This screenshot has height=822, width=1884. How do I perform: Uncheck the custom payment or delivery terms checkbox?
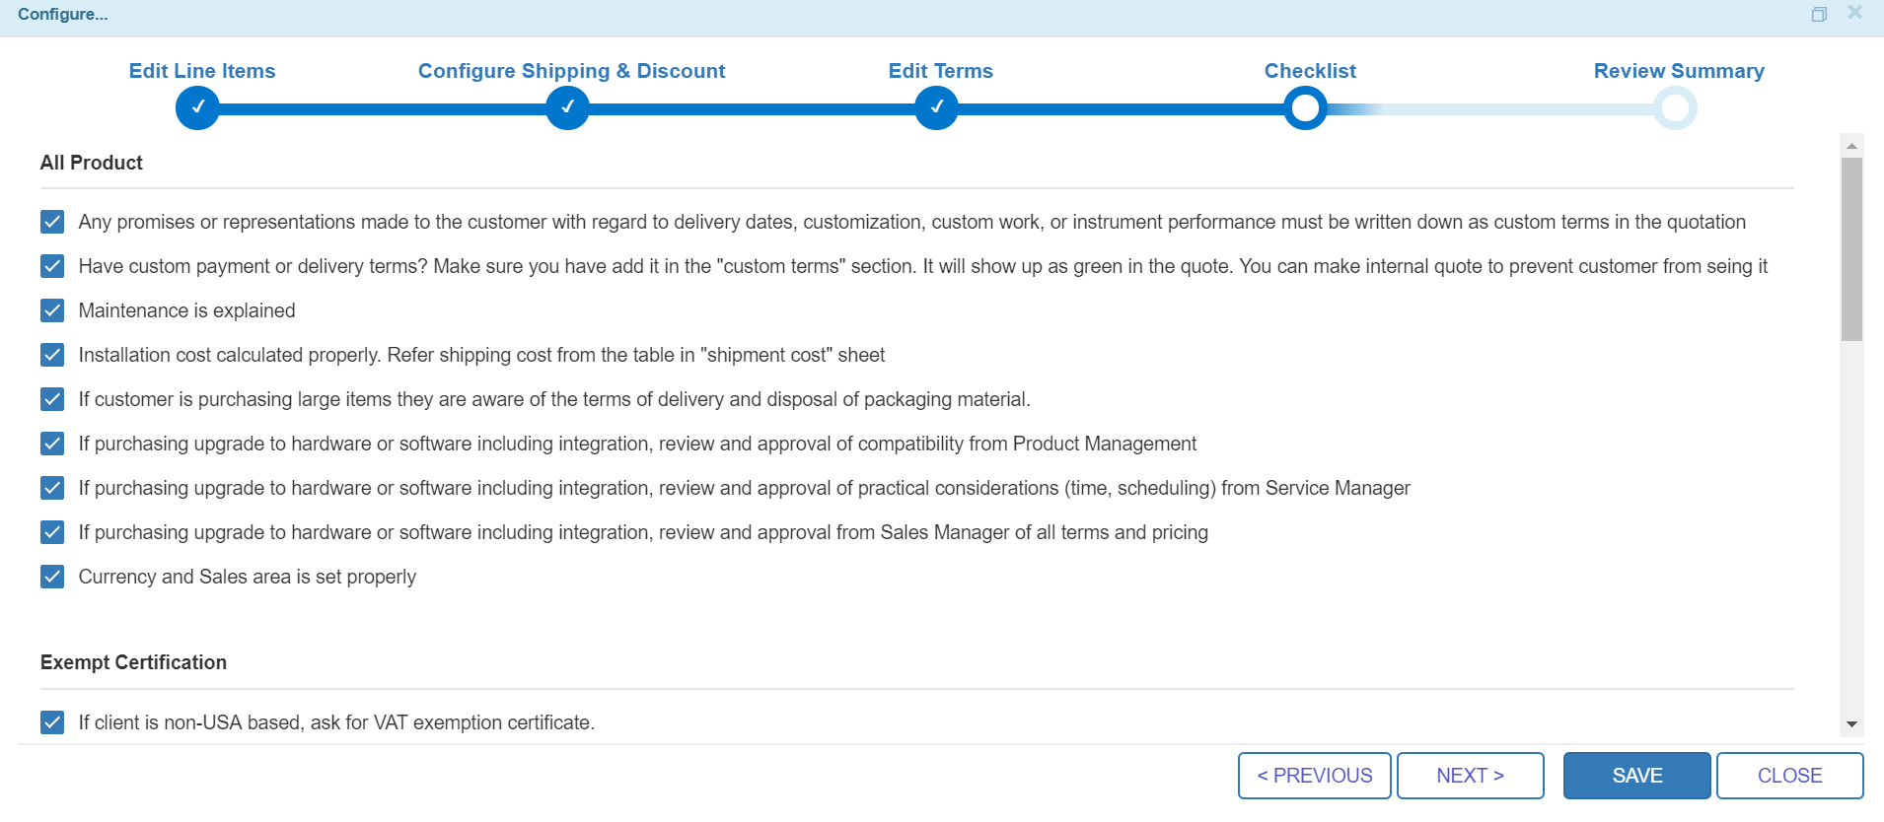point(52,266)
